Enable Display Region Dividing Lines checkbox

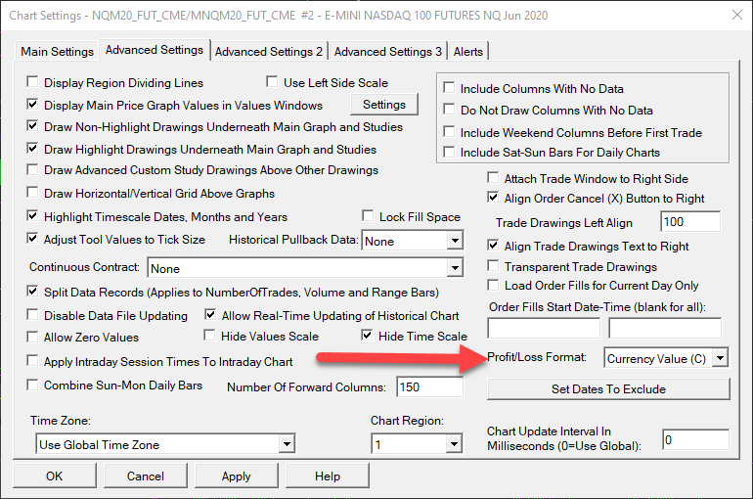pyautogui.click(x=34, y=82)
